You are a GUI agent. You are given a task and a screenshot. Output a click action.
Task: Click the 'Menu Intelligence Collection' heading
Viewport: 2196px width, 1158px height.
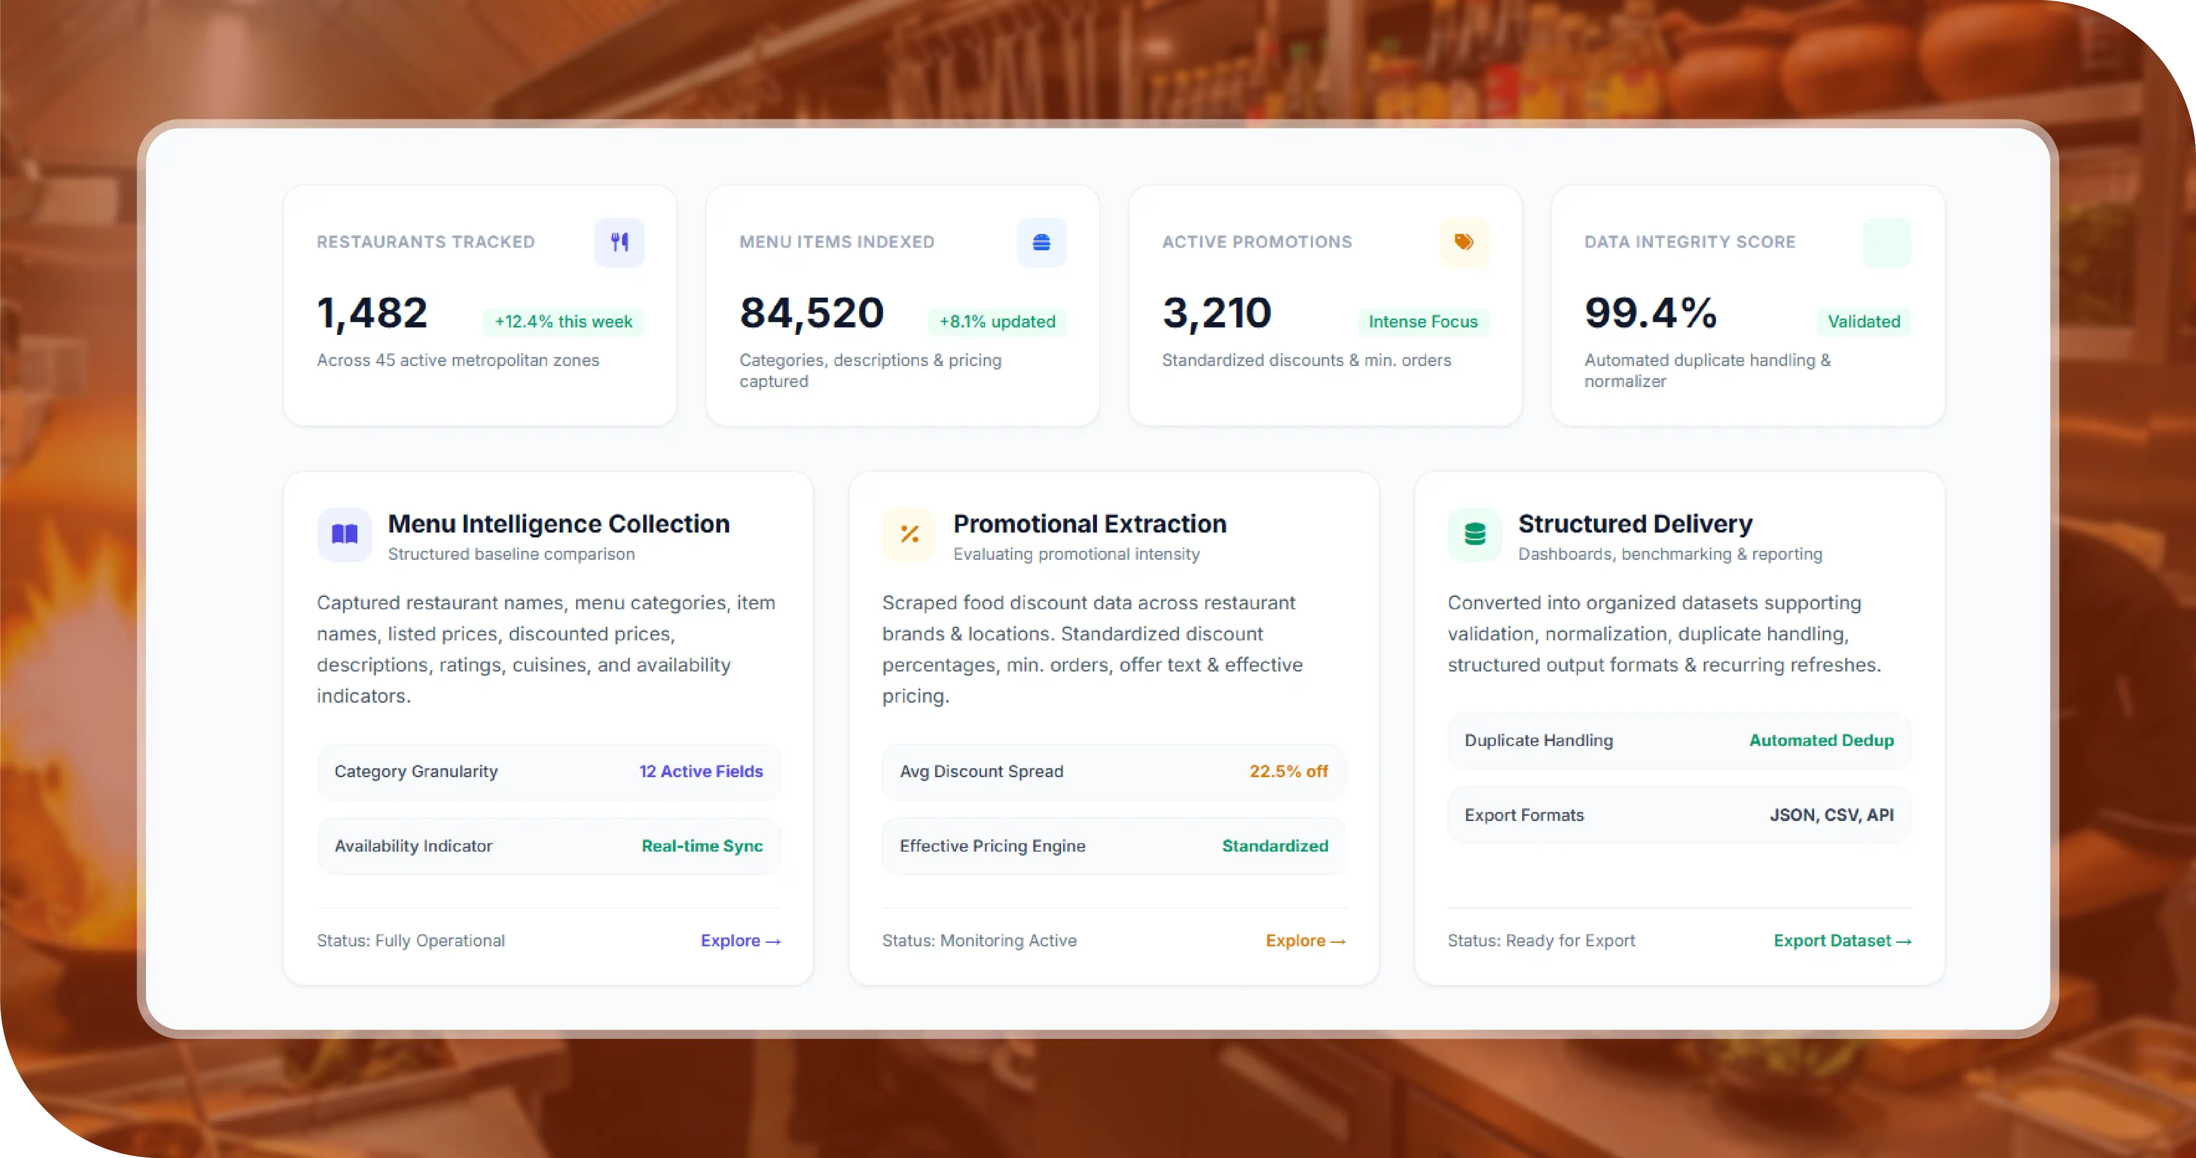tap(559, 524)
